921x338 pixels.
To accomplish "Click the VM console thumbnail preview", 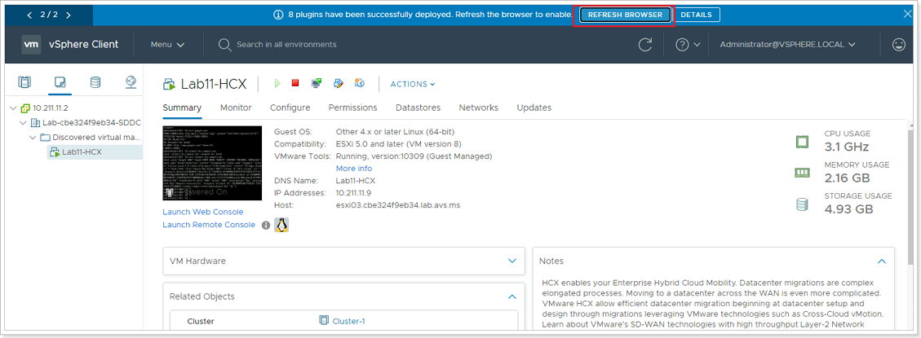I will pyautogui.click(x=212, y=163).
